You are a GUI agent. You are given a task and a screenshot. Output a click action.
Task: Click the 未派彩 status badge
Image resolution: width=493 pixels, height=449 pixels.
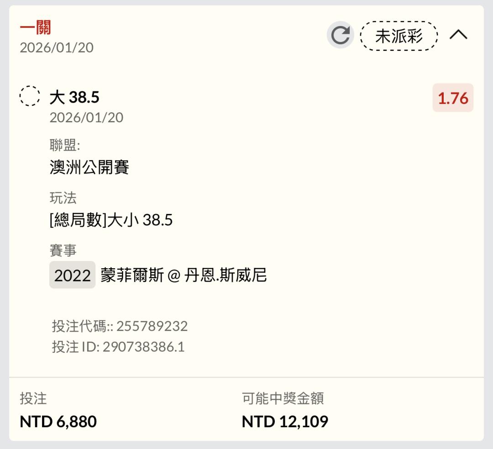399,36
